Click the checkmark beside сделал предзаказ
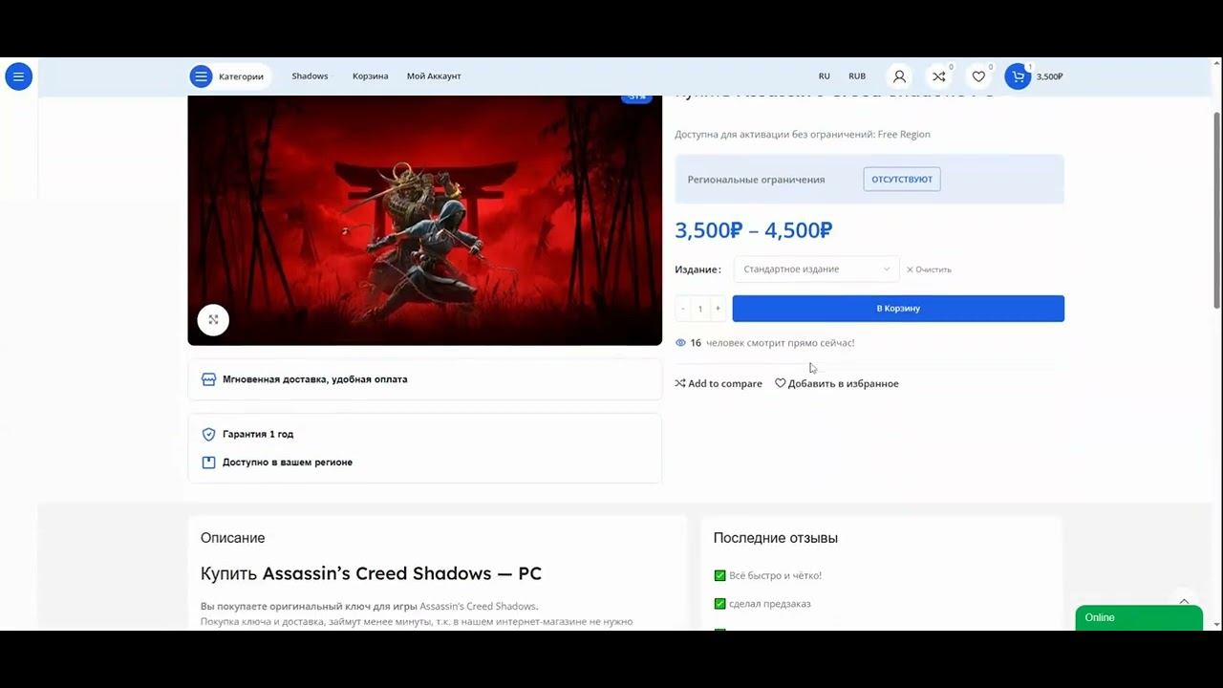 point(719,604)
